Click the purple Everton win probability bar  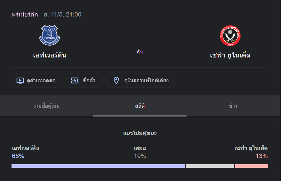point(98,166)
